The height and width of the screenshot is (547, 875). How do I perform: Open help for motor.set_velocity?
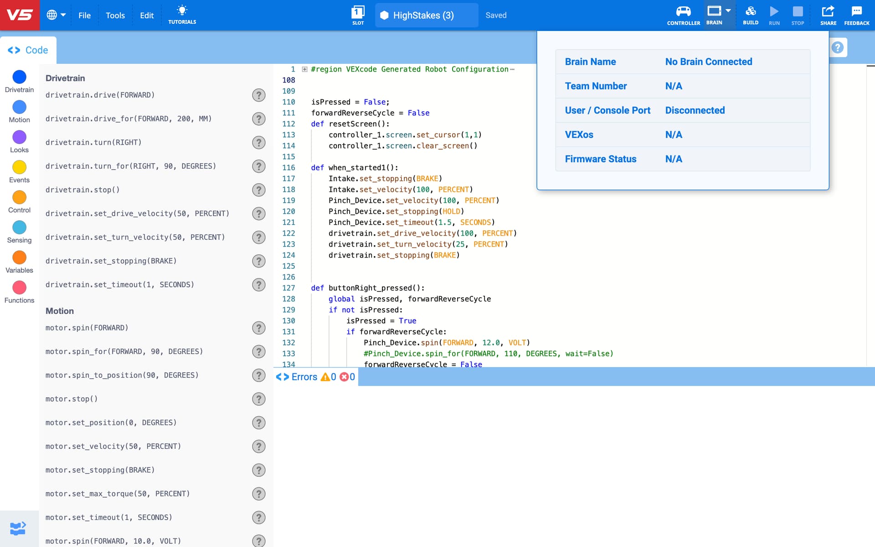point(259,447)
